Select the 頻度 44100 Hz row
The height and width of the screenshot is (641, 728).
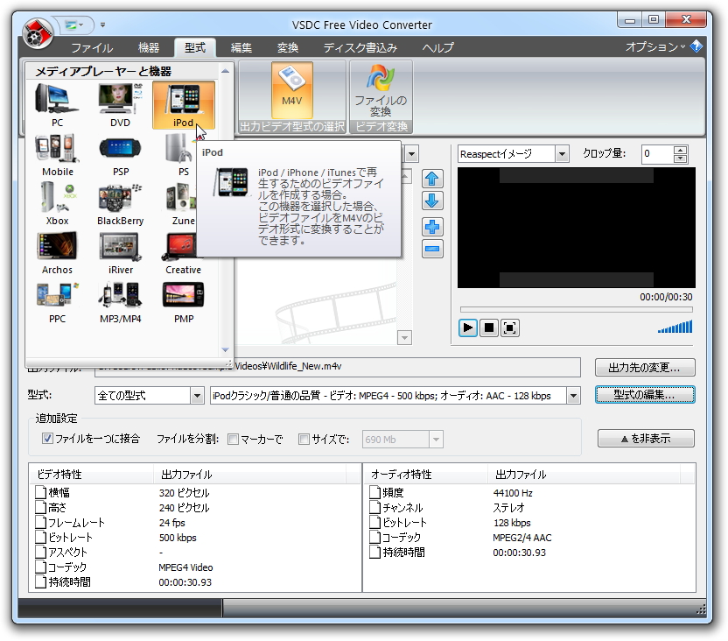click(528, 493)
